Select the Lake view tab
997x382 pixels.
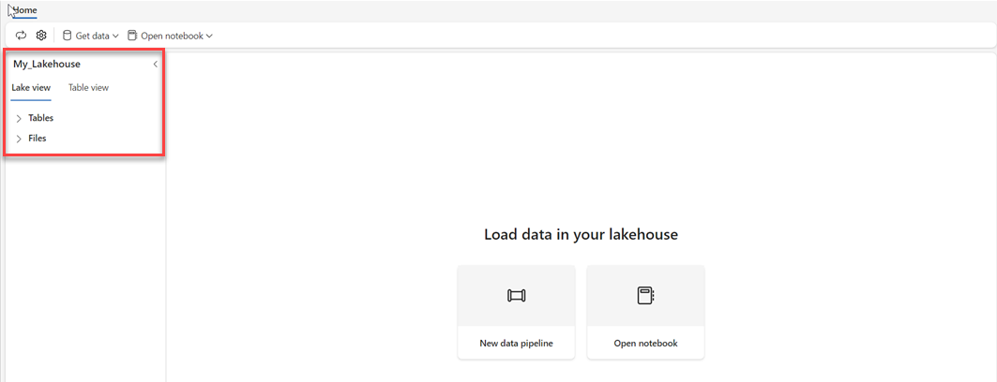point(31,88)
